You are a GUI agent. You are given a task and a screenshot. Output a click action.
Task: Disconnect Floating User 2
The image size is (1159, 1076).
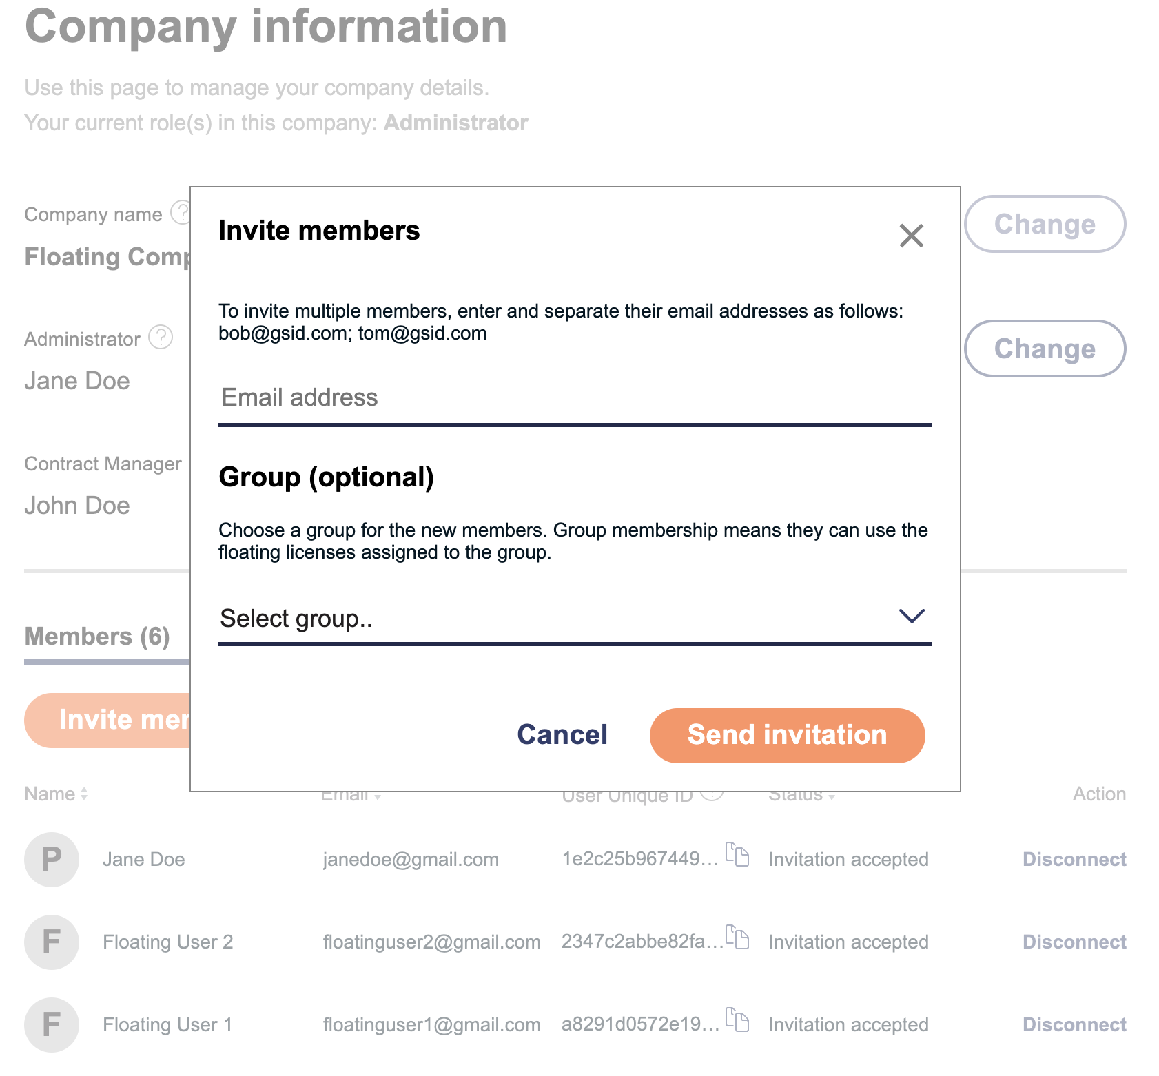pyautogui.click(x=1074, y=942)
